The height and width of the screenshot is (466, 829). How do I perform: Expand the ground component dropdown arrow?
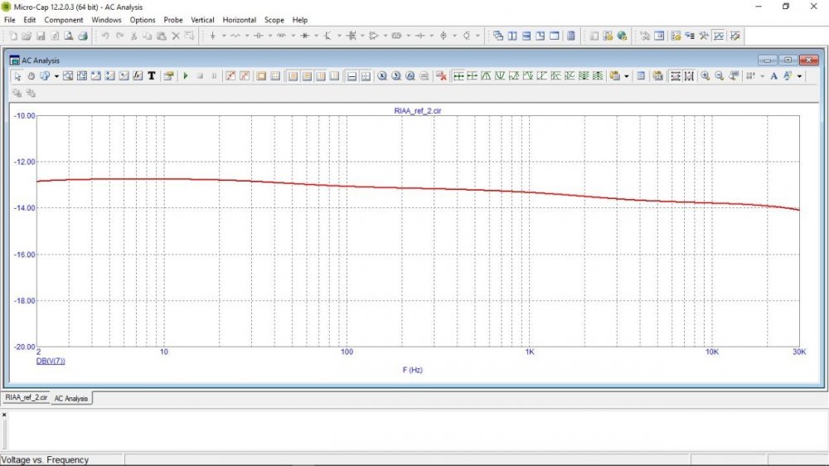[224, 36]
